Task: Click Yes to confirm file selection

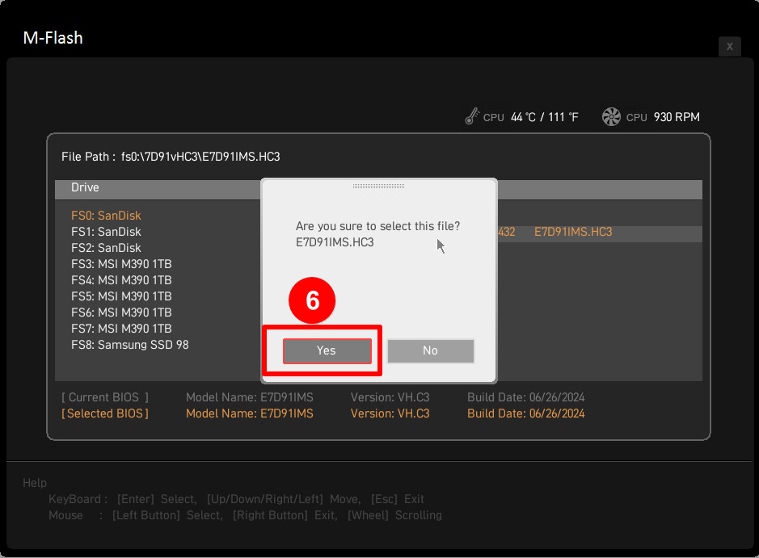Action: pyautogui.click(x=327, y=350)
